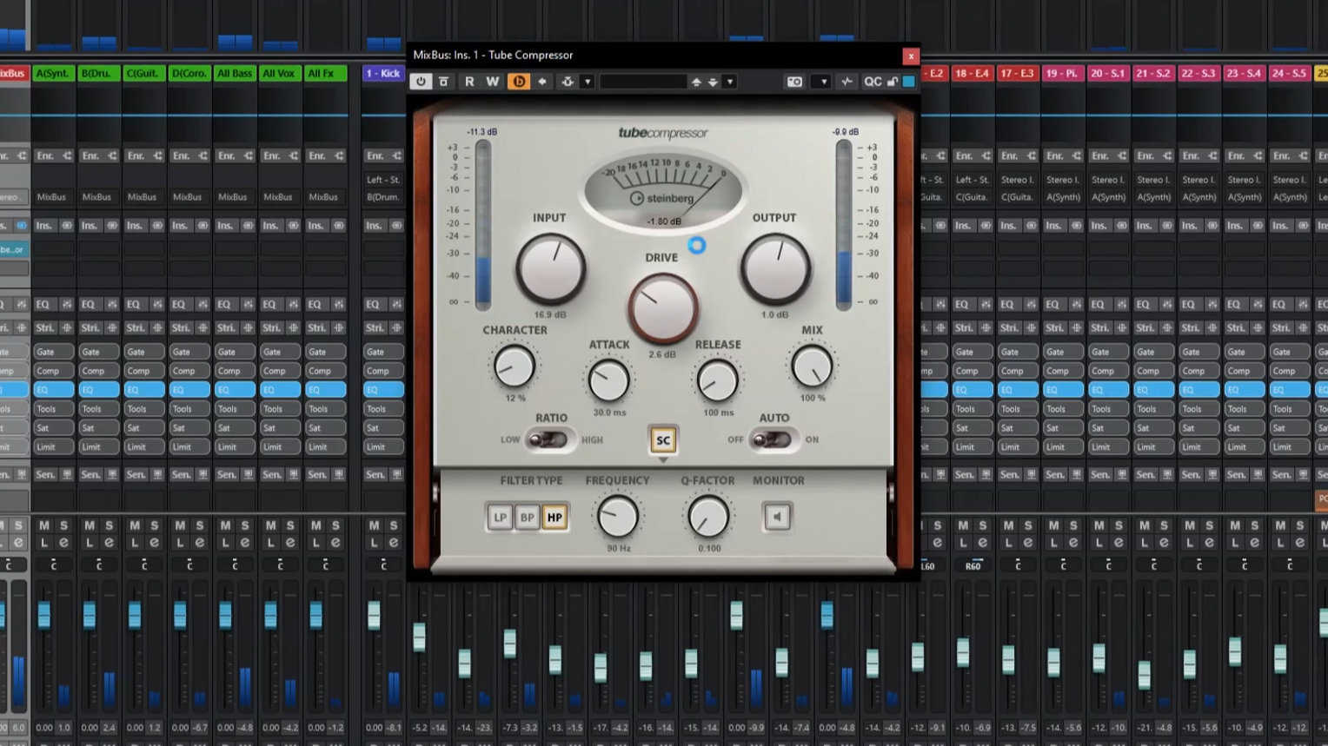
Task: Click the OUTPUT knob on Tube Compressor
Action: 775,269
